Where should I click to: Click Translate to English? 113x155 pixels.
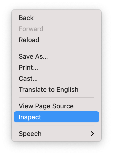click(x=56, y=90)
